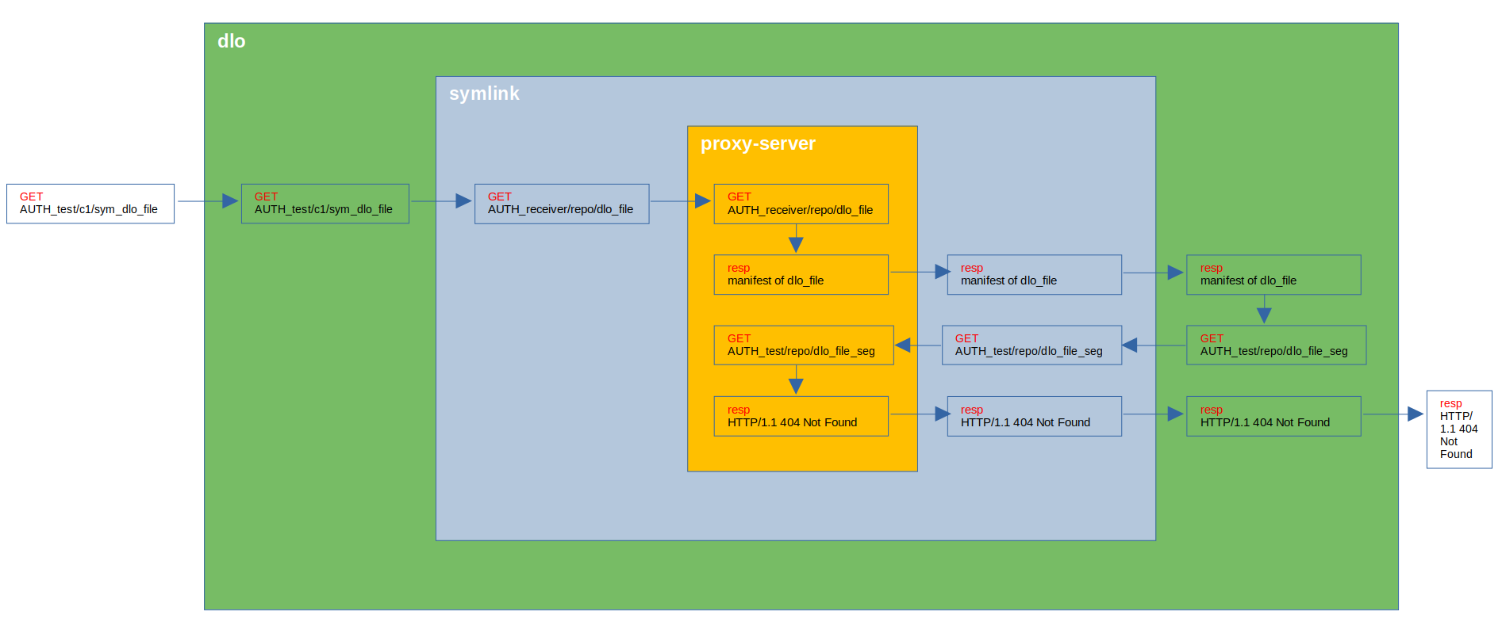
Task: Click the orange proxy-server GET AUTH_receiver/repo/dlo_file box
Action: (x=801, y=204)
